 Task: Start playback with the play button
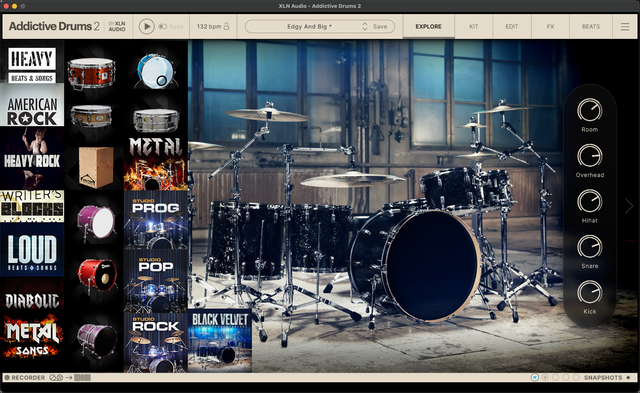146,26
